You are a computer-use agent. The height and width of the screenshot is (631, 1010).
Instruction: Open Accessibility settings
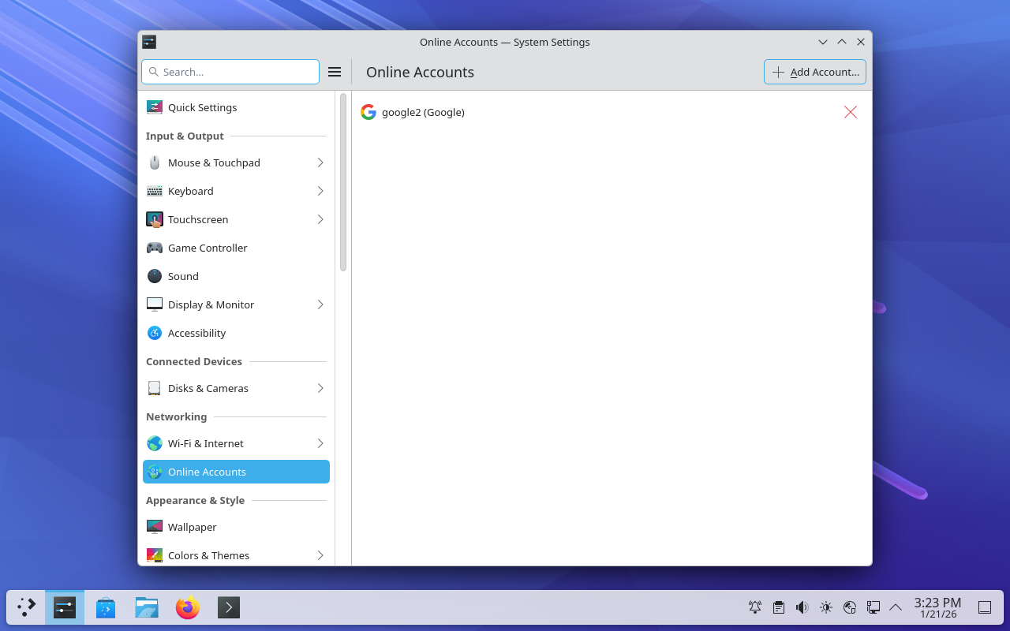click(x=196, y=333)
